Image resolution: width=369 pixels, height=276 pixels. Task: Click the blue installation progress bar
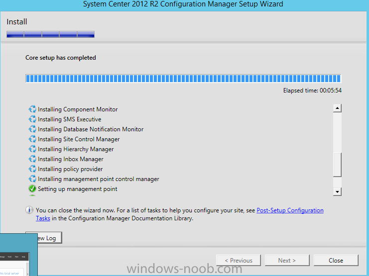[183, 79]
